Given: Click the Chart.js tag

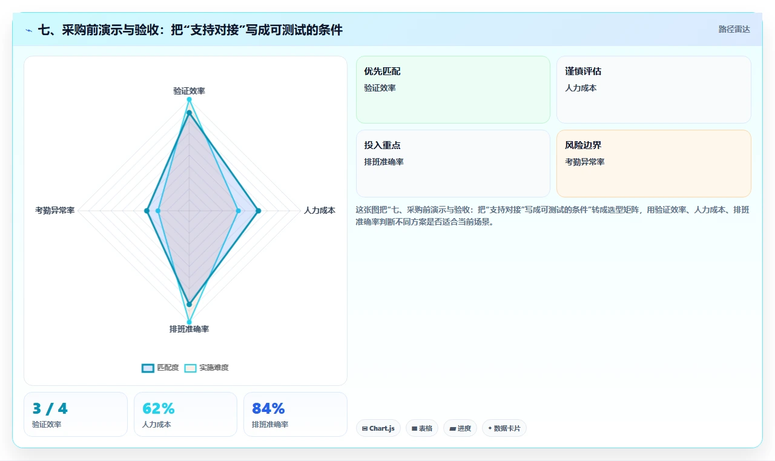Looking at the screenshot, I should coord(378,428).
